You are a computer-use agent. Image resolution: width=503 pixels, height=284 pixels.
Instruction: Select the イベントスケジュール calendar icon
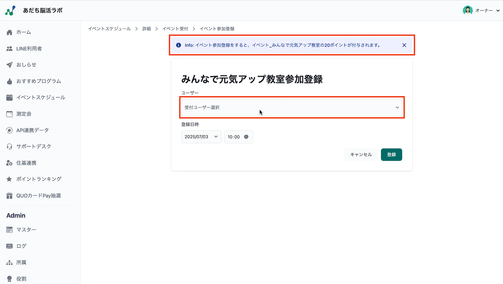point(9,98)
